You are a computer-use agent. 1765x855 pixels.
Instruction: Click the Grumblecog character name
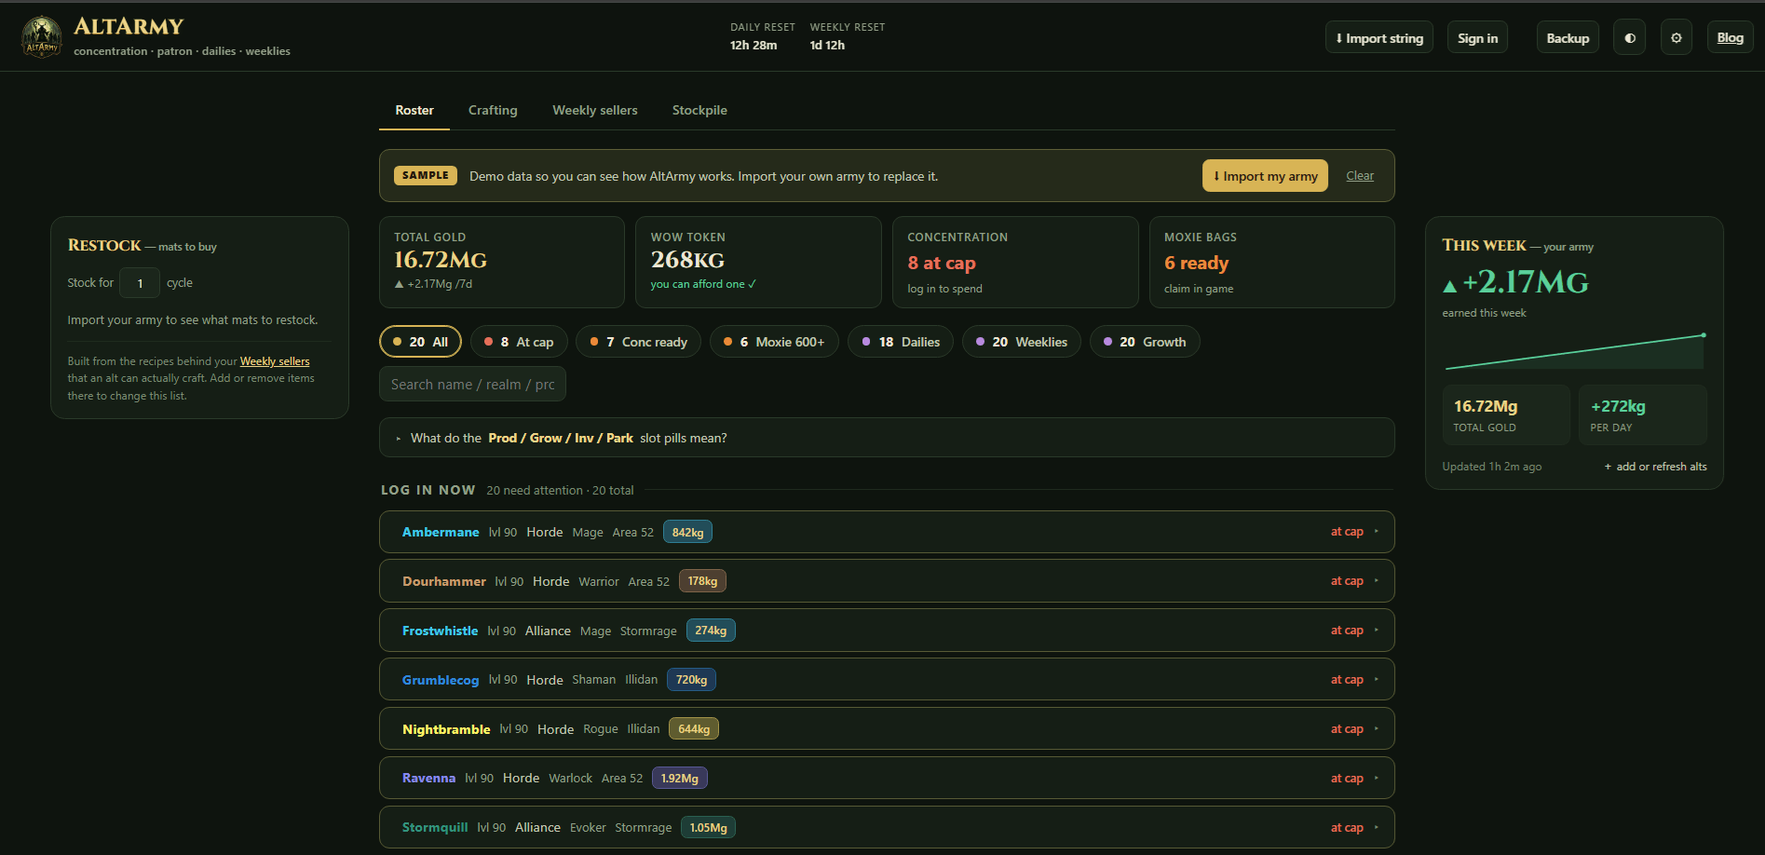tap(441, 680)
